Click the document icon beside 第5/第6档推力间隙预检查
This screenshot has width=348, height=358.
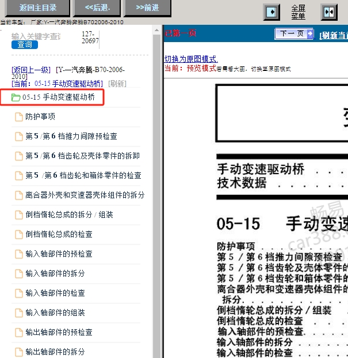[x=19, y=137]
